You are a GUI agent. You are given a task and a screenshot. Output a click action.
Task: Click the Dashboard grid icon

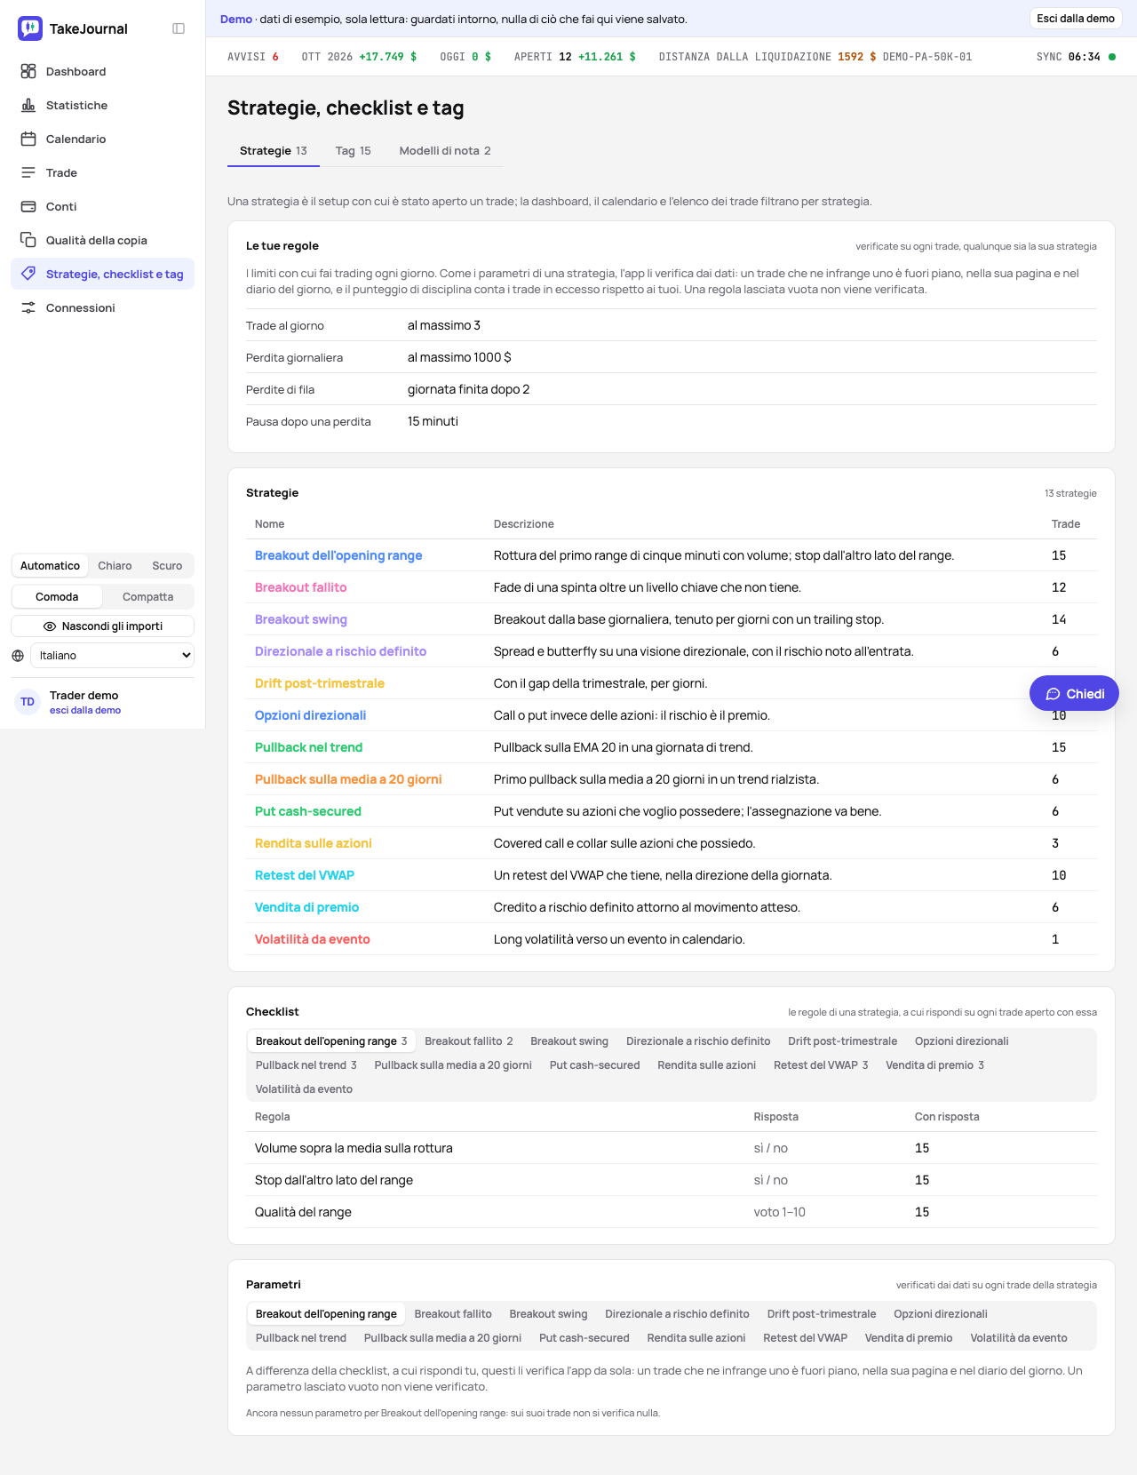pyautogui.click(x=28, y=71)
